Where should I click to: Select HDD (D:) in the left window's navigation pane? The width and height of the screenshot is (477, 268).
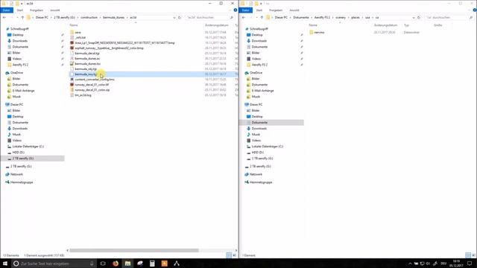click(18, 152)
